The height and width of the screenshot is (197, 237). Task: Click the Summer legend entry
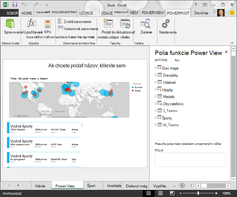[x=137, y=87]
